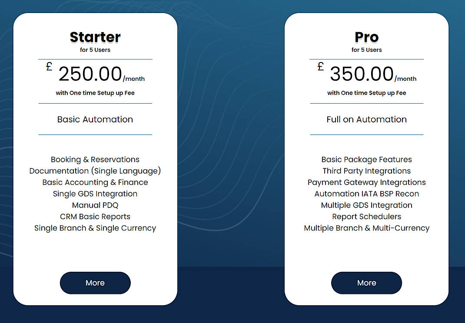Click Booking & Reservations feature text
This screenshot has width=465, height=323.
pyautogui.click(x=95, y=159)
